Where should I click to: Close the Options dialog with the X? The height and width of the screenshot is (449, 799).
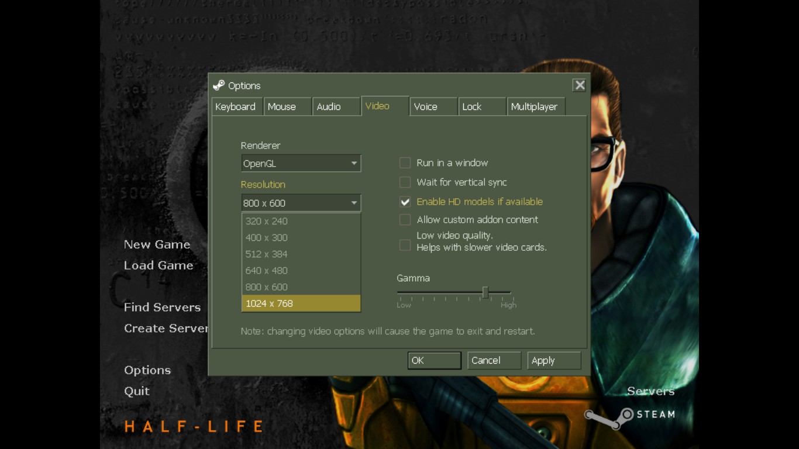click(579, 85)
